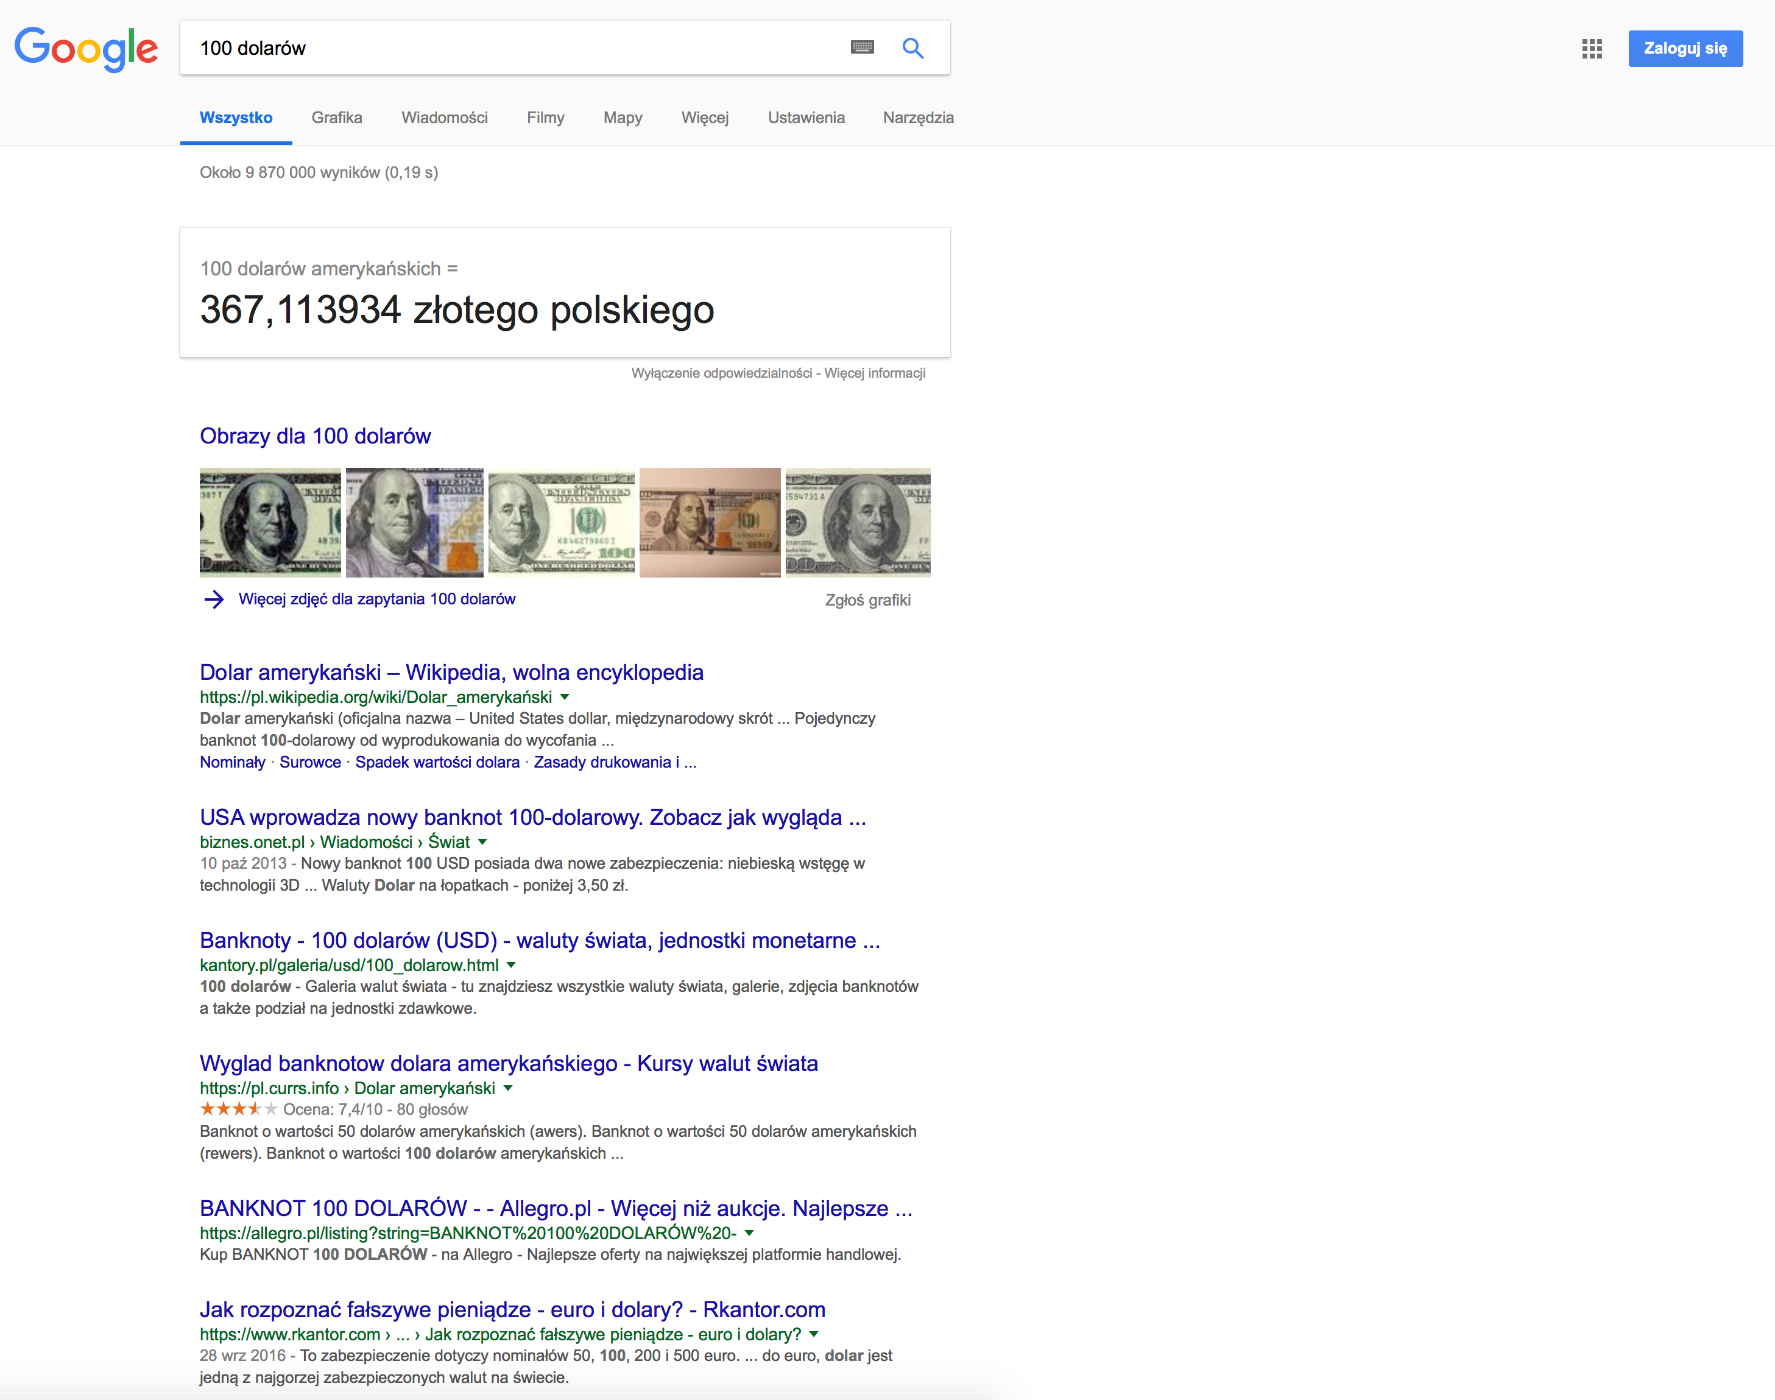Open the Ustawienia menu
Screen dimensions: 1775x1400
[x=806, y=117]
